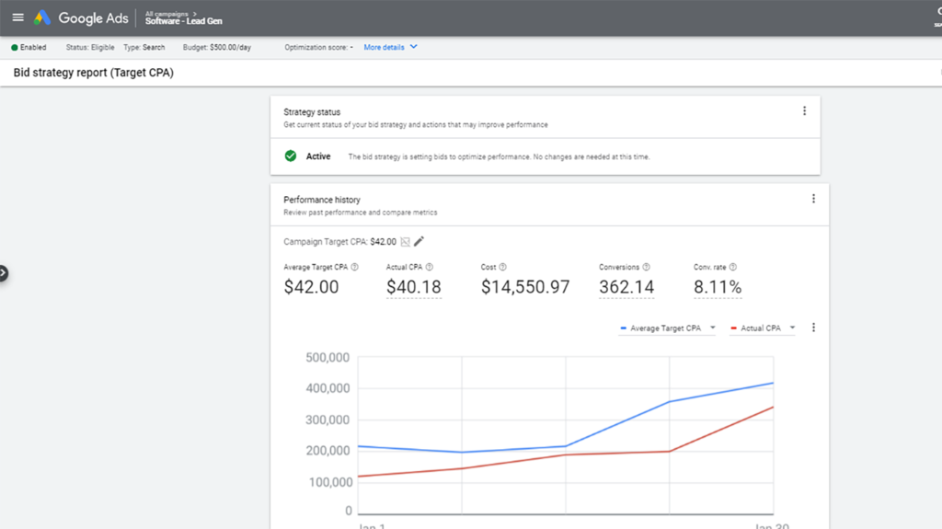Image resolution: width=942 pixels, height=529 pixels.
Task: Open the hamburger main menu
Action: tap(17, 17)
